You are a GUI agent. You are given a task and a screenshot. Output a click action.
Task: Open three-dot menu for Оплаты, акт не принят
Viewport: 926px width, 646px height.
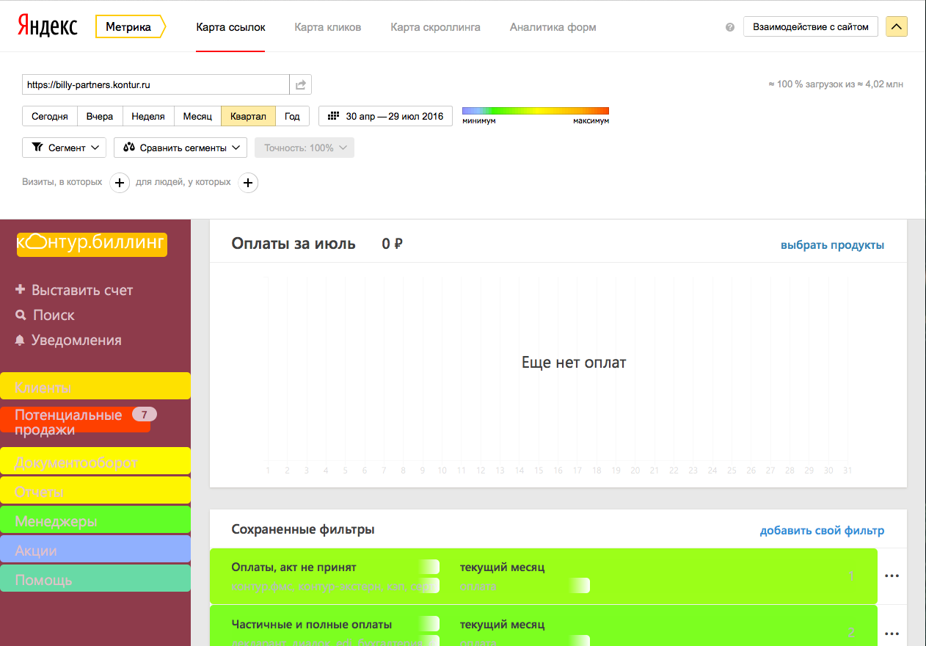pyautogui.click(x=892, y=576)
